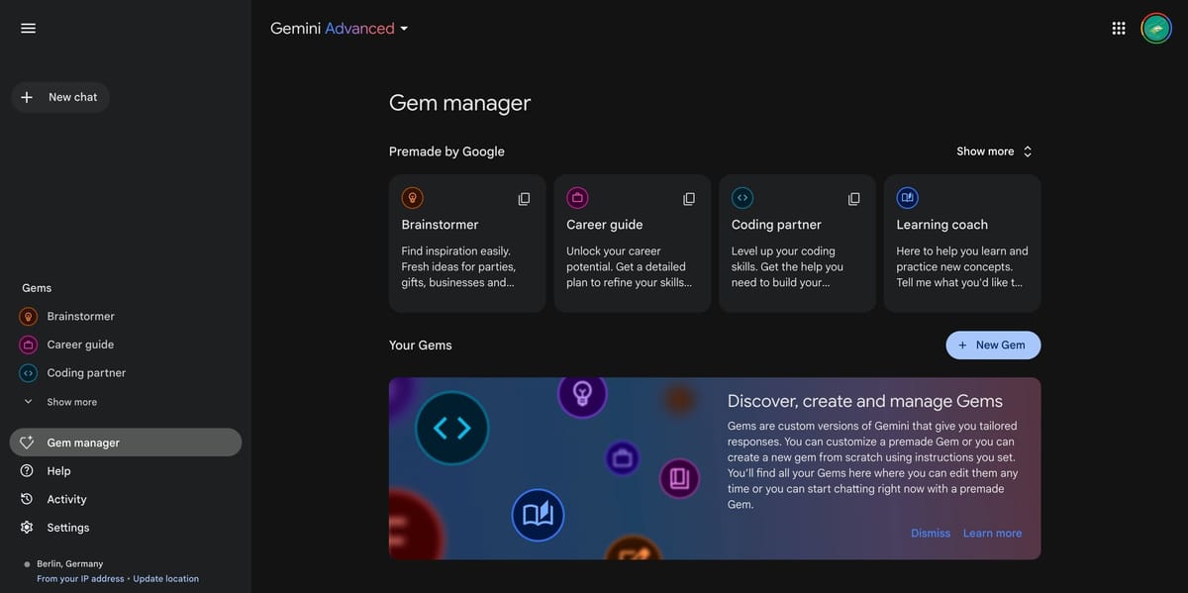The height and width of the screenshot is (593, 1188).
Task: Open the Coding partner code-brackets gem icon
Action: coord(742,197)
